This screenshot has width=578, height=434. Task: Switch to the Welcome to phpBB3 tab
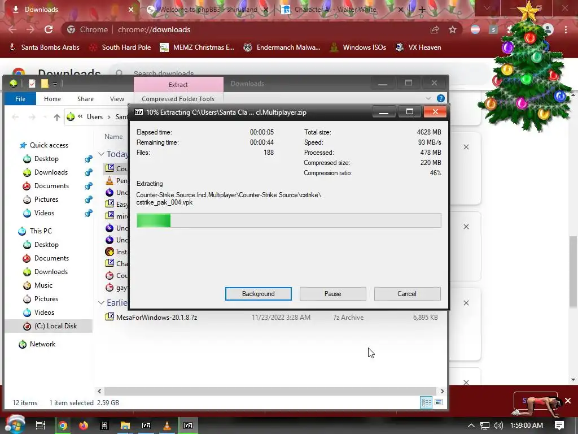point(208,10)
